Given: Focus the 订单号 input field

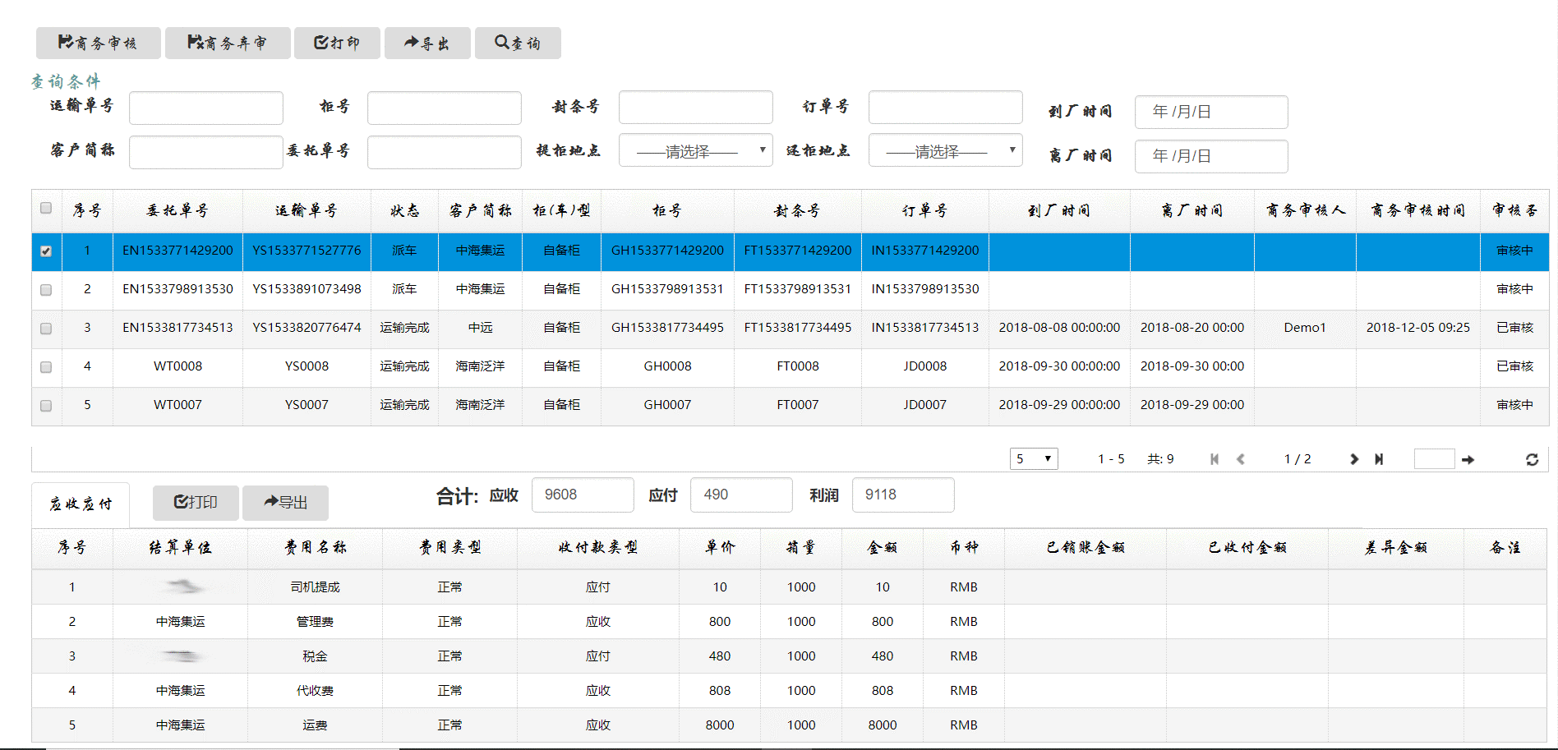Looking at the screenshot, I should 946,107.
